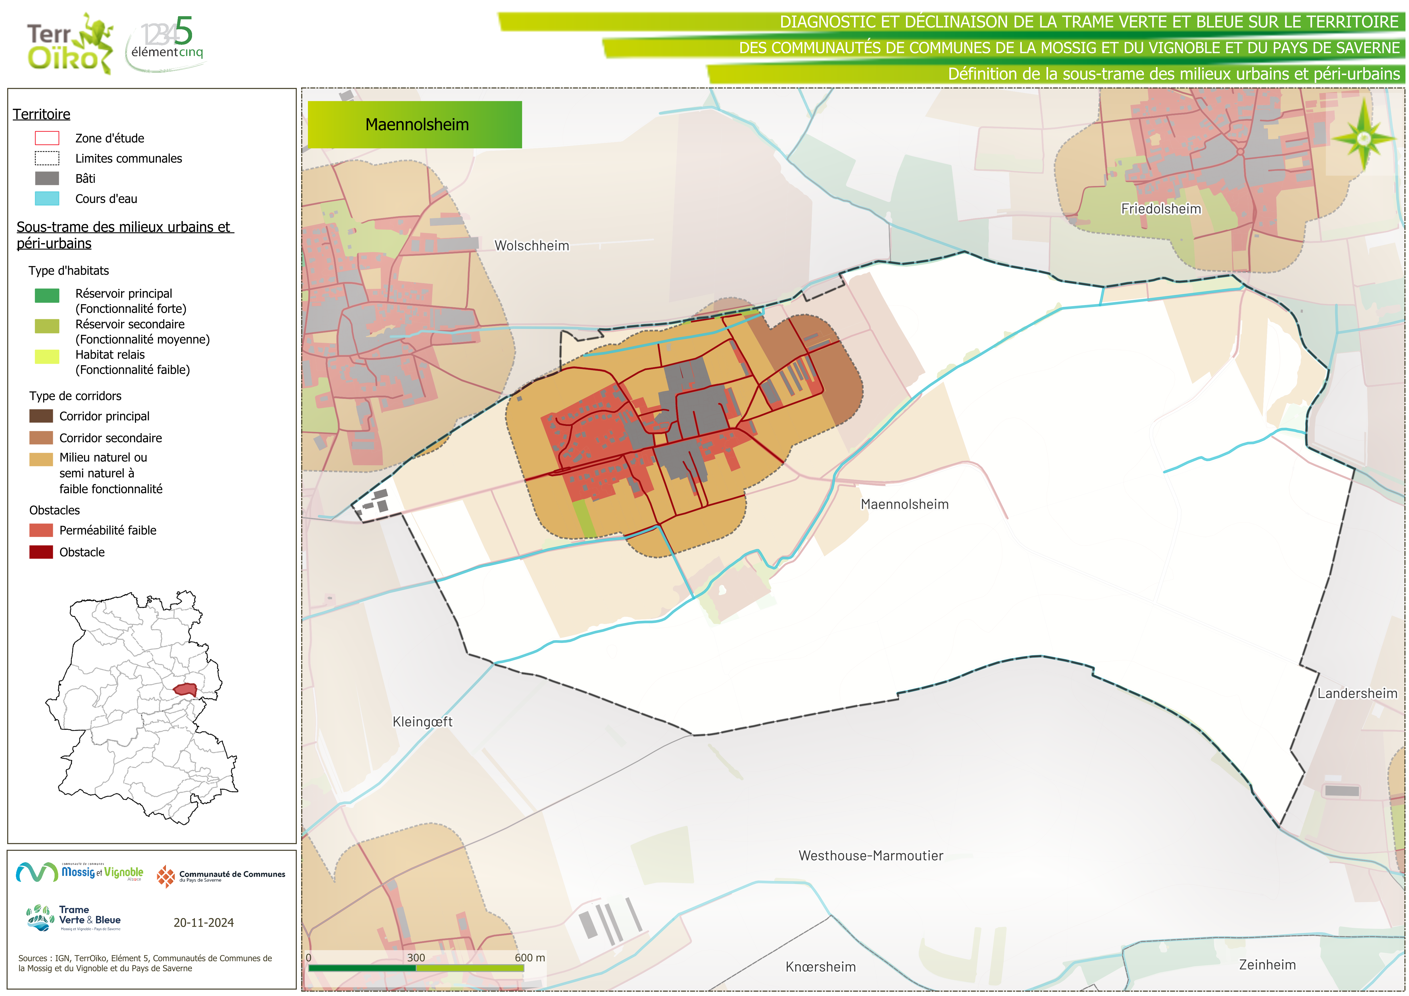Click the Bâti gray legend swatch
This screenshot has width=1409, height=996.
point(47,179)
